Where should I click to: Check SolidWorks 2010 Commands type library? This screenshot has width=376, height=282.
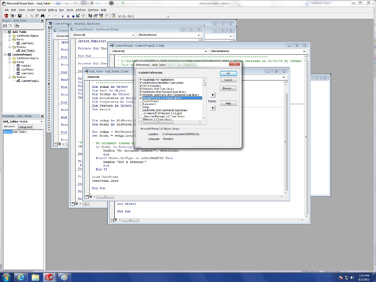coord(141,110)
